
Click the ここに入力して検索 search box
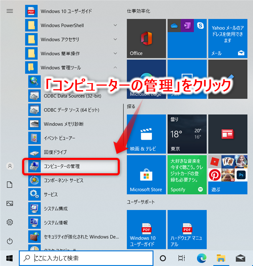pyautogui.click(x=86, y=258)
